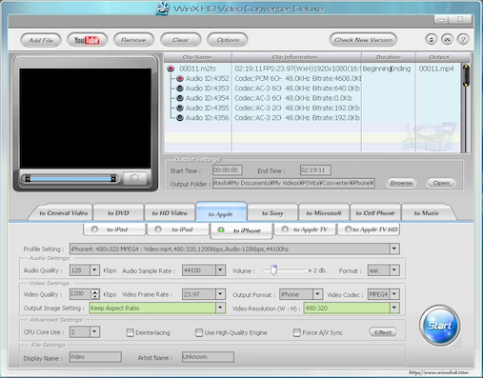Open the CPU Core Use dropdown
The height and width of the screenshot is (378, 483).
[x=94, y=332]
